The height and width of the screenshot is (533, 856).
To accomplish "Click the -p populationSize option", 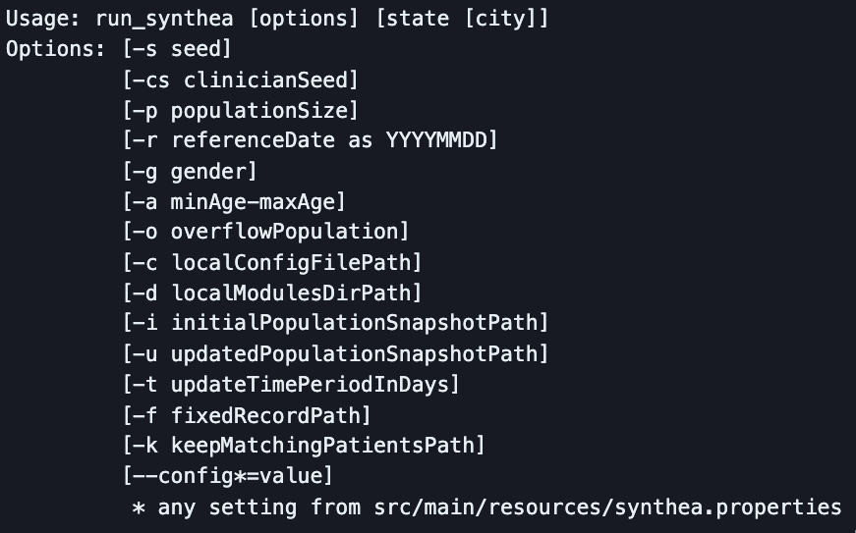I will 240,111.
